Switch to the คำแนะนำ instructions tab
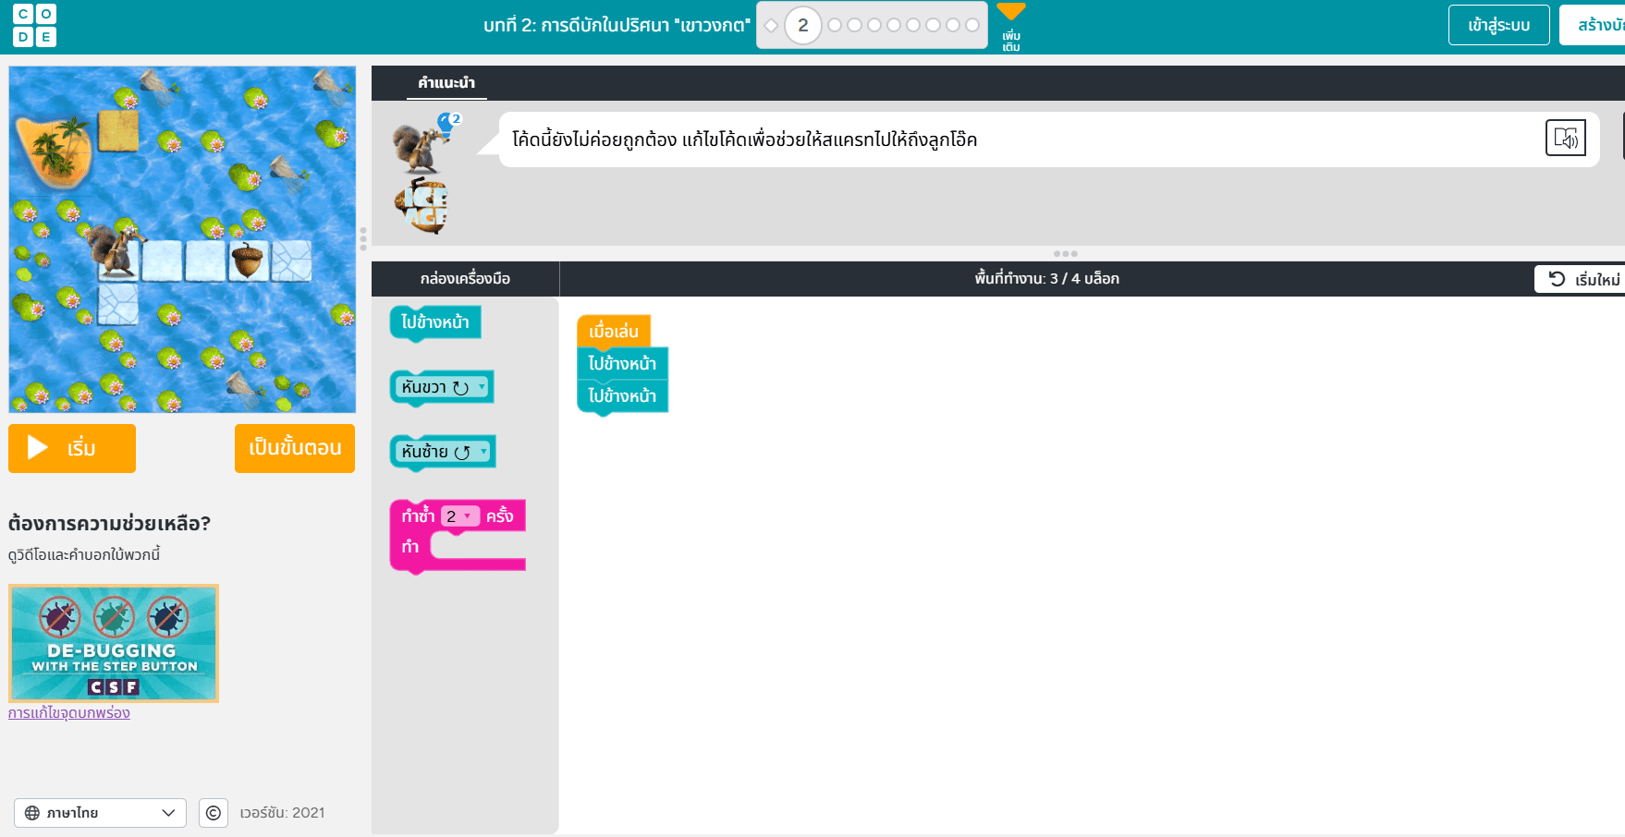The image size is (1625, 837). pos(446,82)
